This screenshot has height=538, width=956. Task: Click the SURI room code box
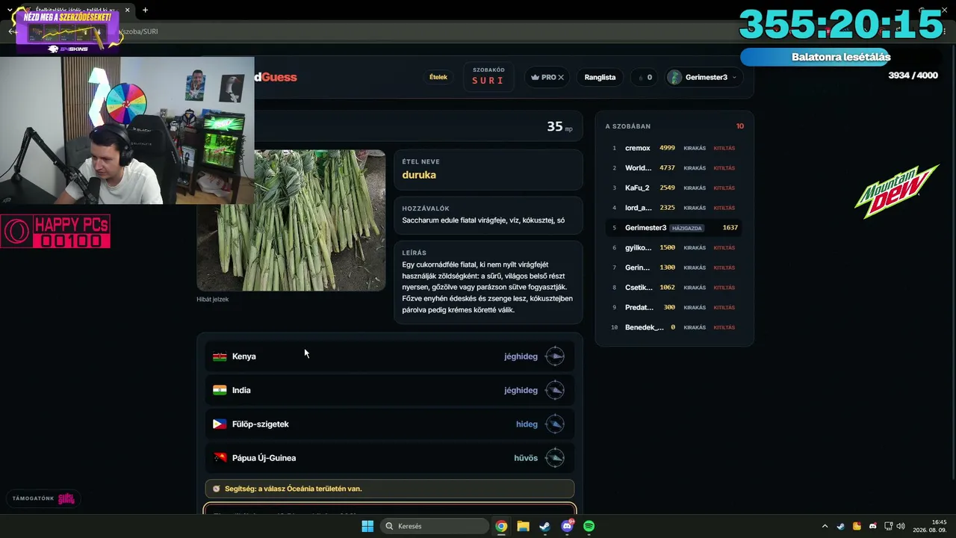click(488, 76)
